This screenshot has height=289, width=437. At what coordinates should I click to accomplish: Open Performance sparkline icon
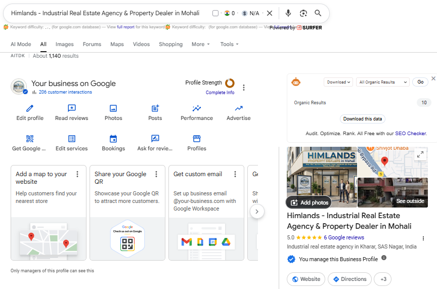coord(197,108)
